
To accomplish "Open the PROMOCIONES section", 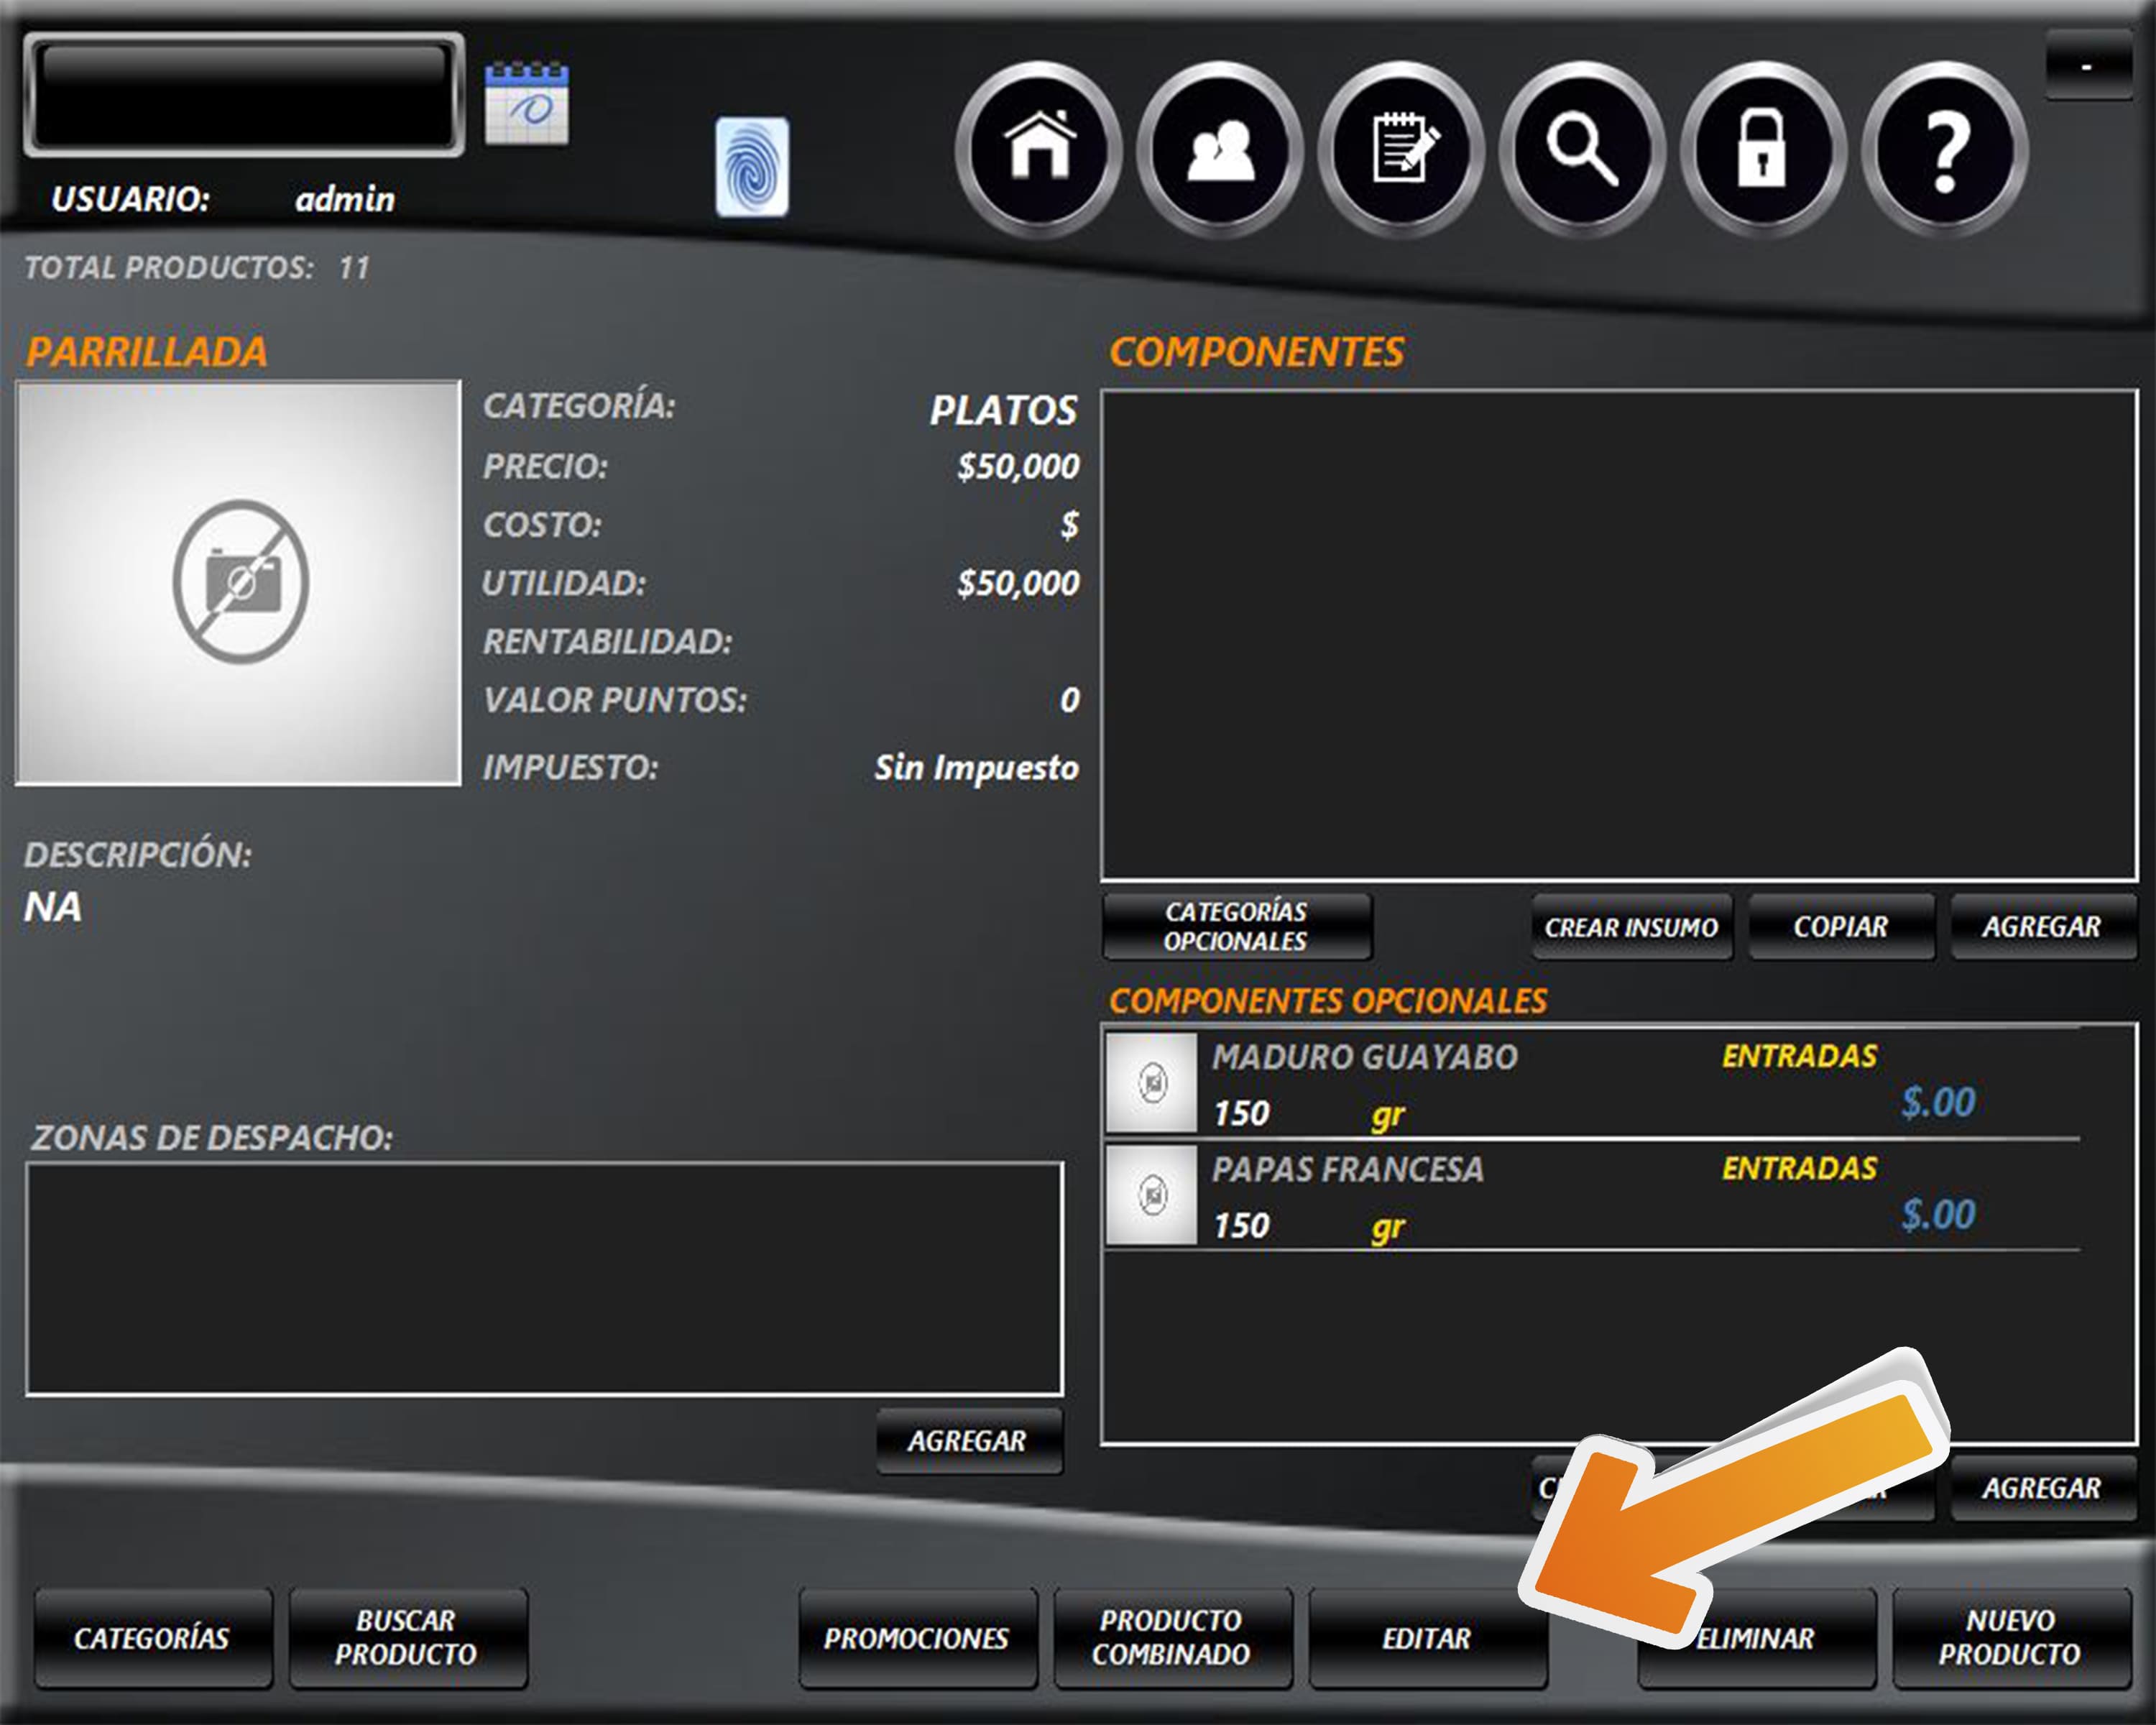I will tap(916, 1638).
